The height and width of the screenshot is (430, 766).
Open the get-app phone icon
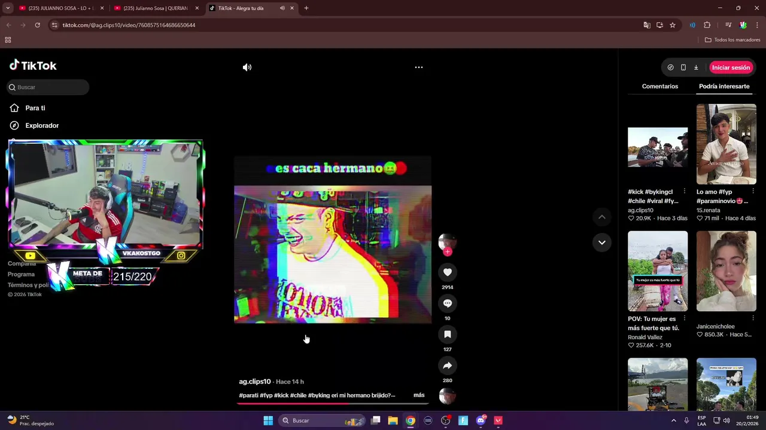point(683,67)
